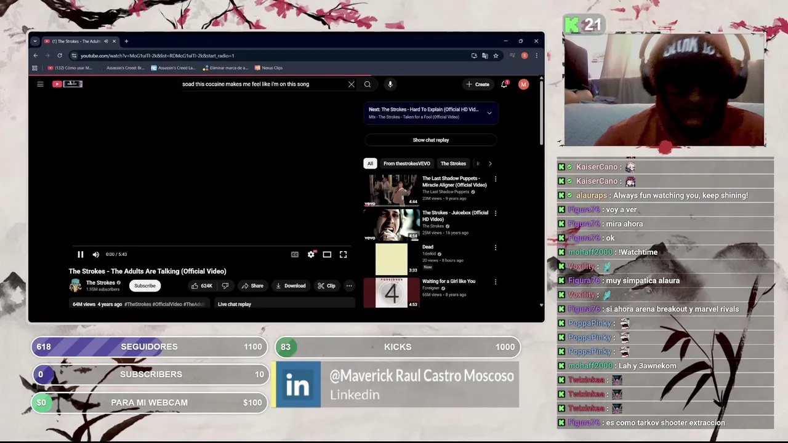Click the Live chat replay panel under the video
788x443 pixels.
click(284, 304)
